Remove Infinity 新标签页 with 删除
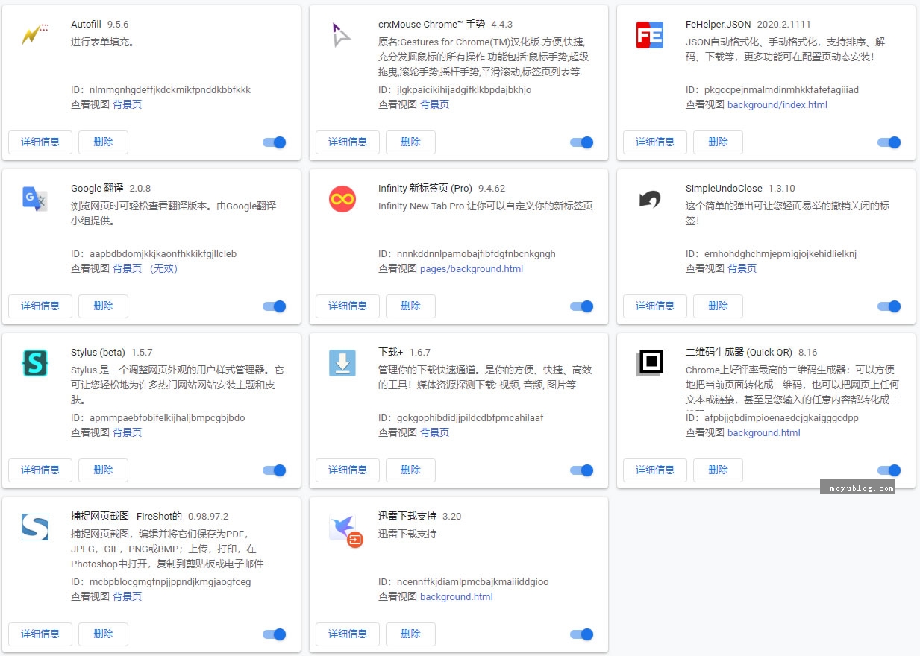This screenshot has height=656, width=920. pos(410,306)
